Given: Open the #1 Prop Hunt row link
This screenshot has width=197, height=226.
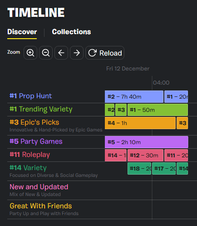Looking at the screenshot, I should (x=31, y=96).
